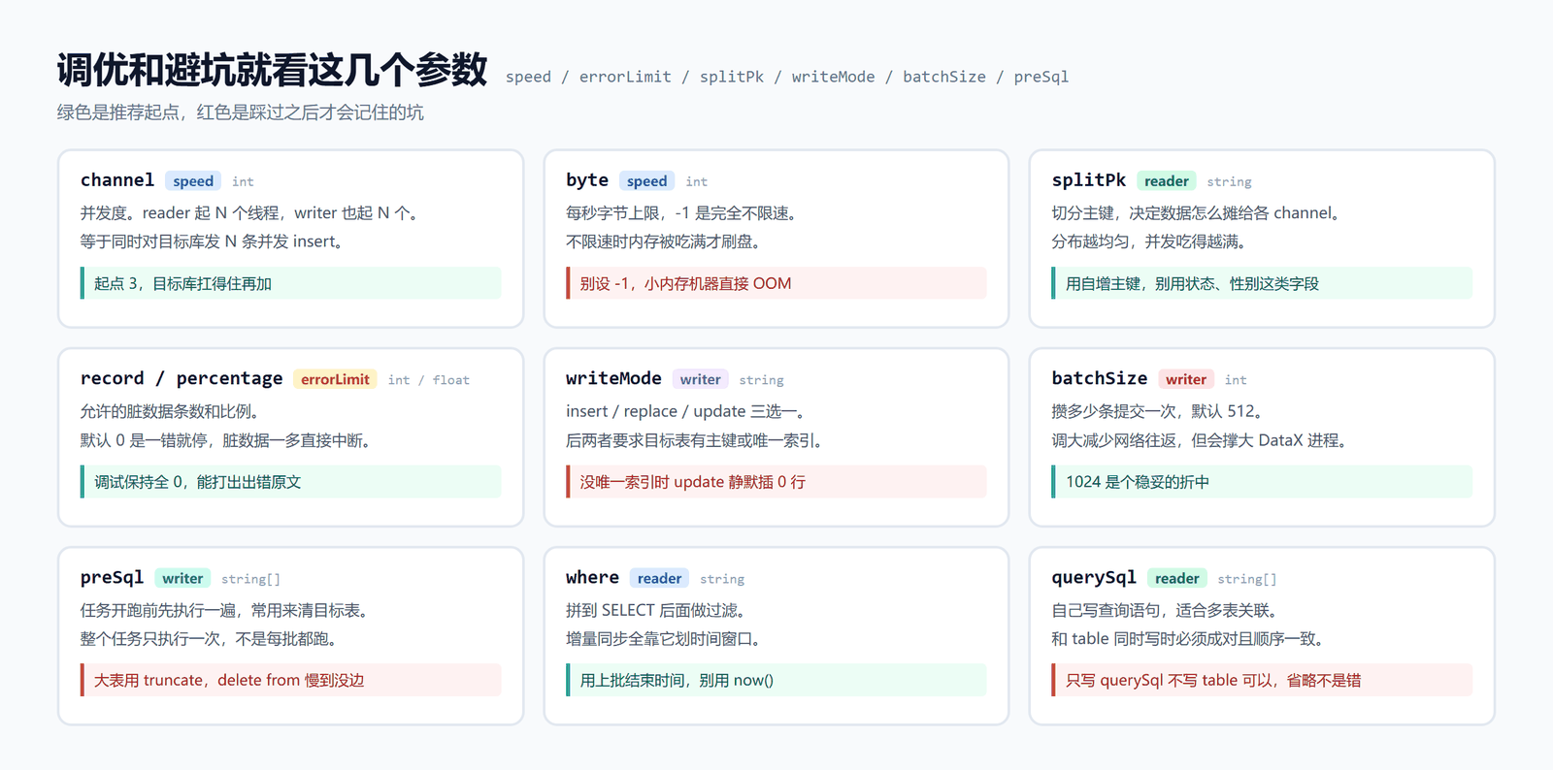
Task: Click the line 任务开跑前先执行一遍
Action: [x=225, y=611]
